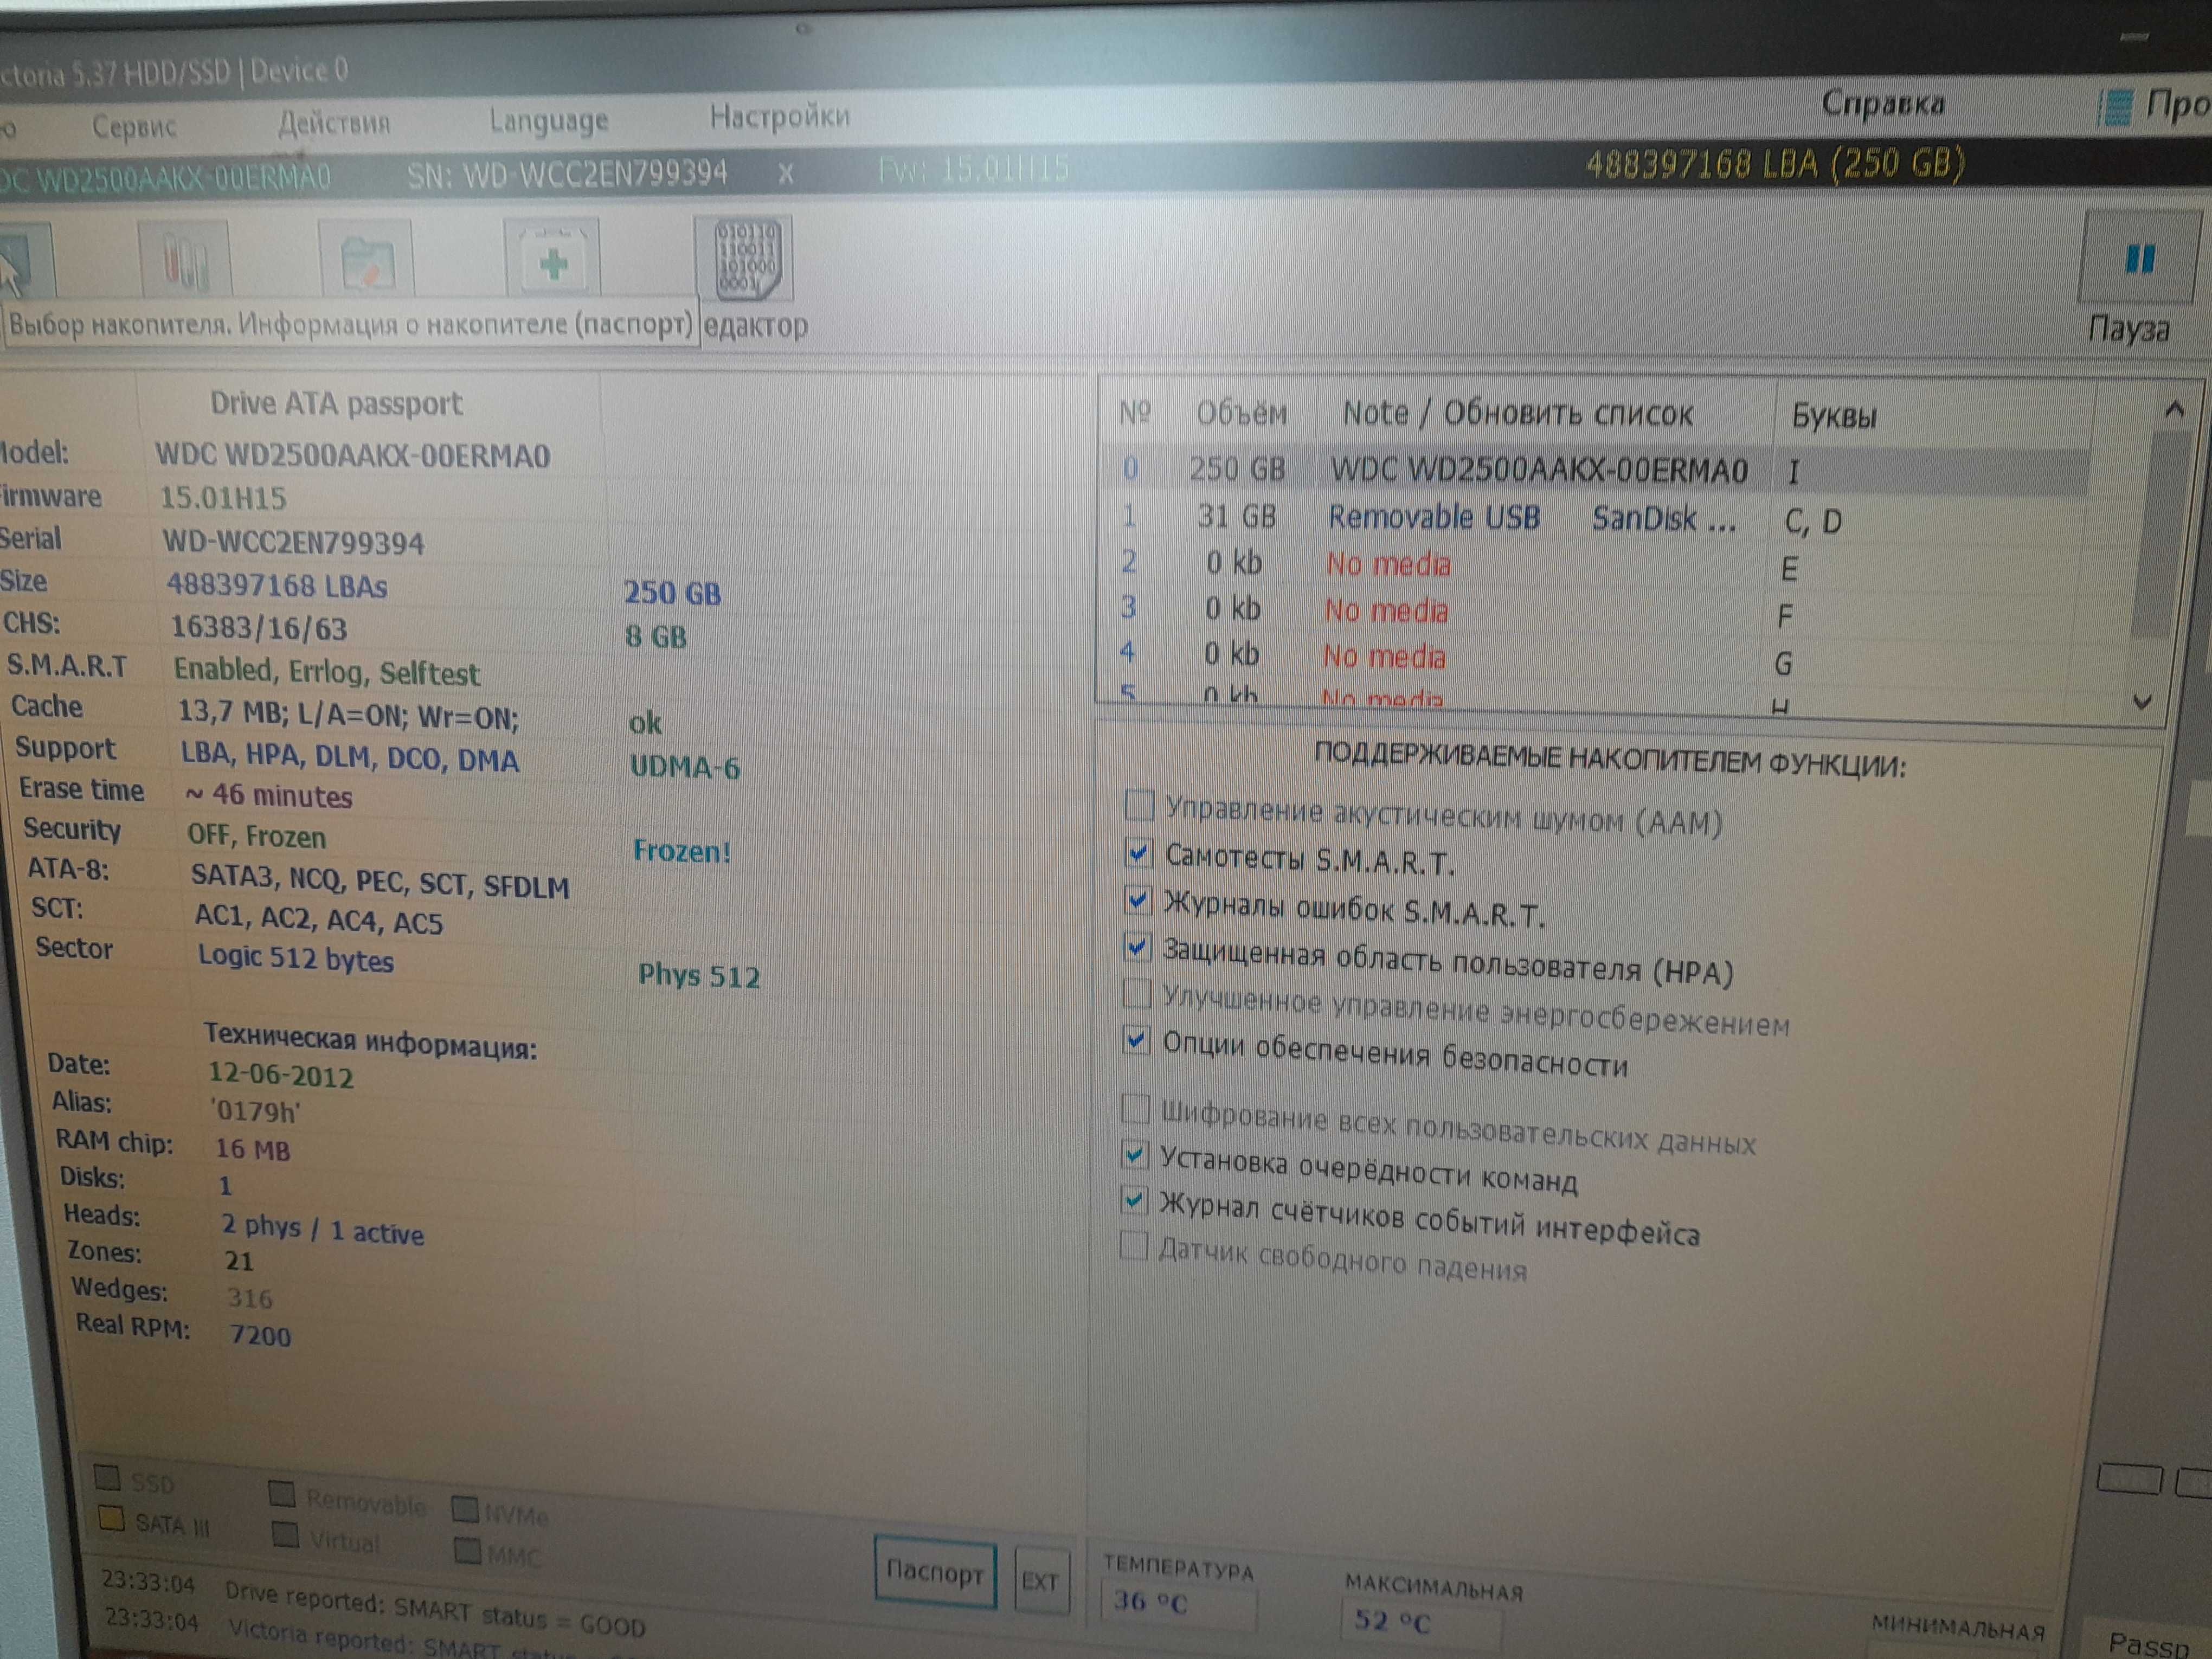The height and width of the screenshot is (1659, 2212).
Task: Click the Объём column header
Action: (x=1241, y=412)
